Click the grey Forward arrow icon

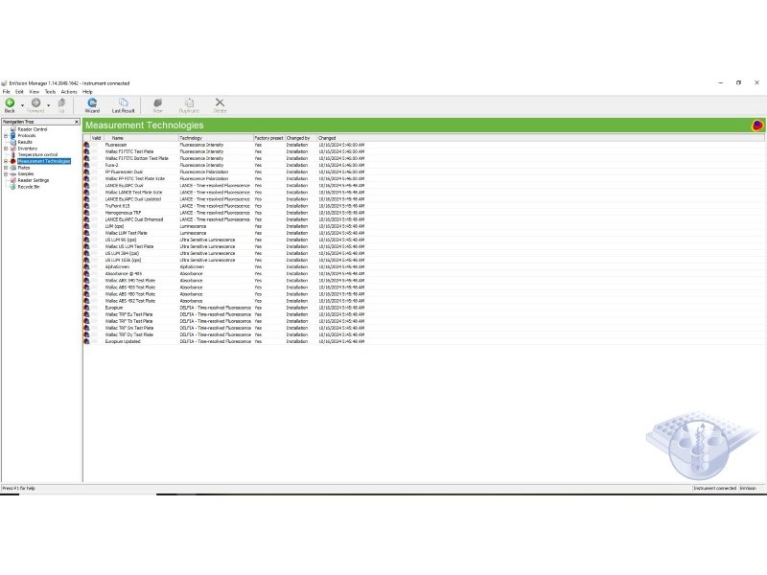(x=35, y=103)
